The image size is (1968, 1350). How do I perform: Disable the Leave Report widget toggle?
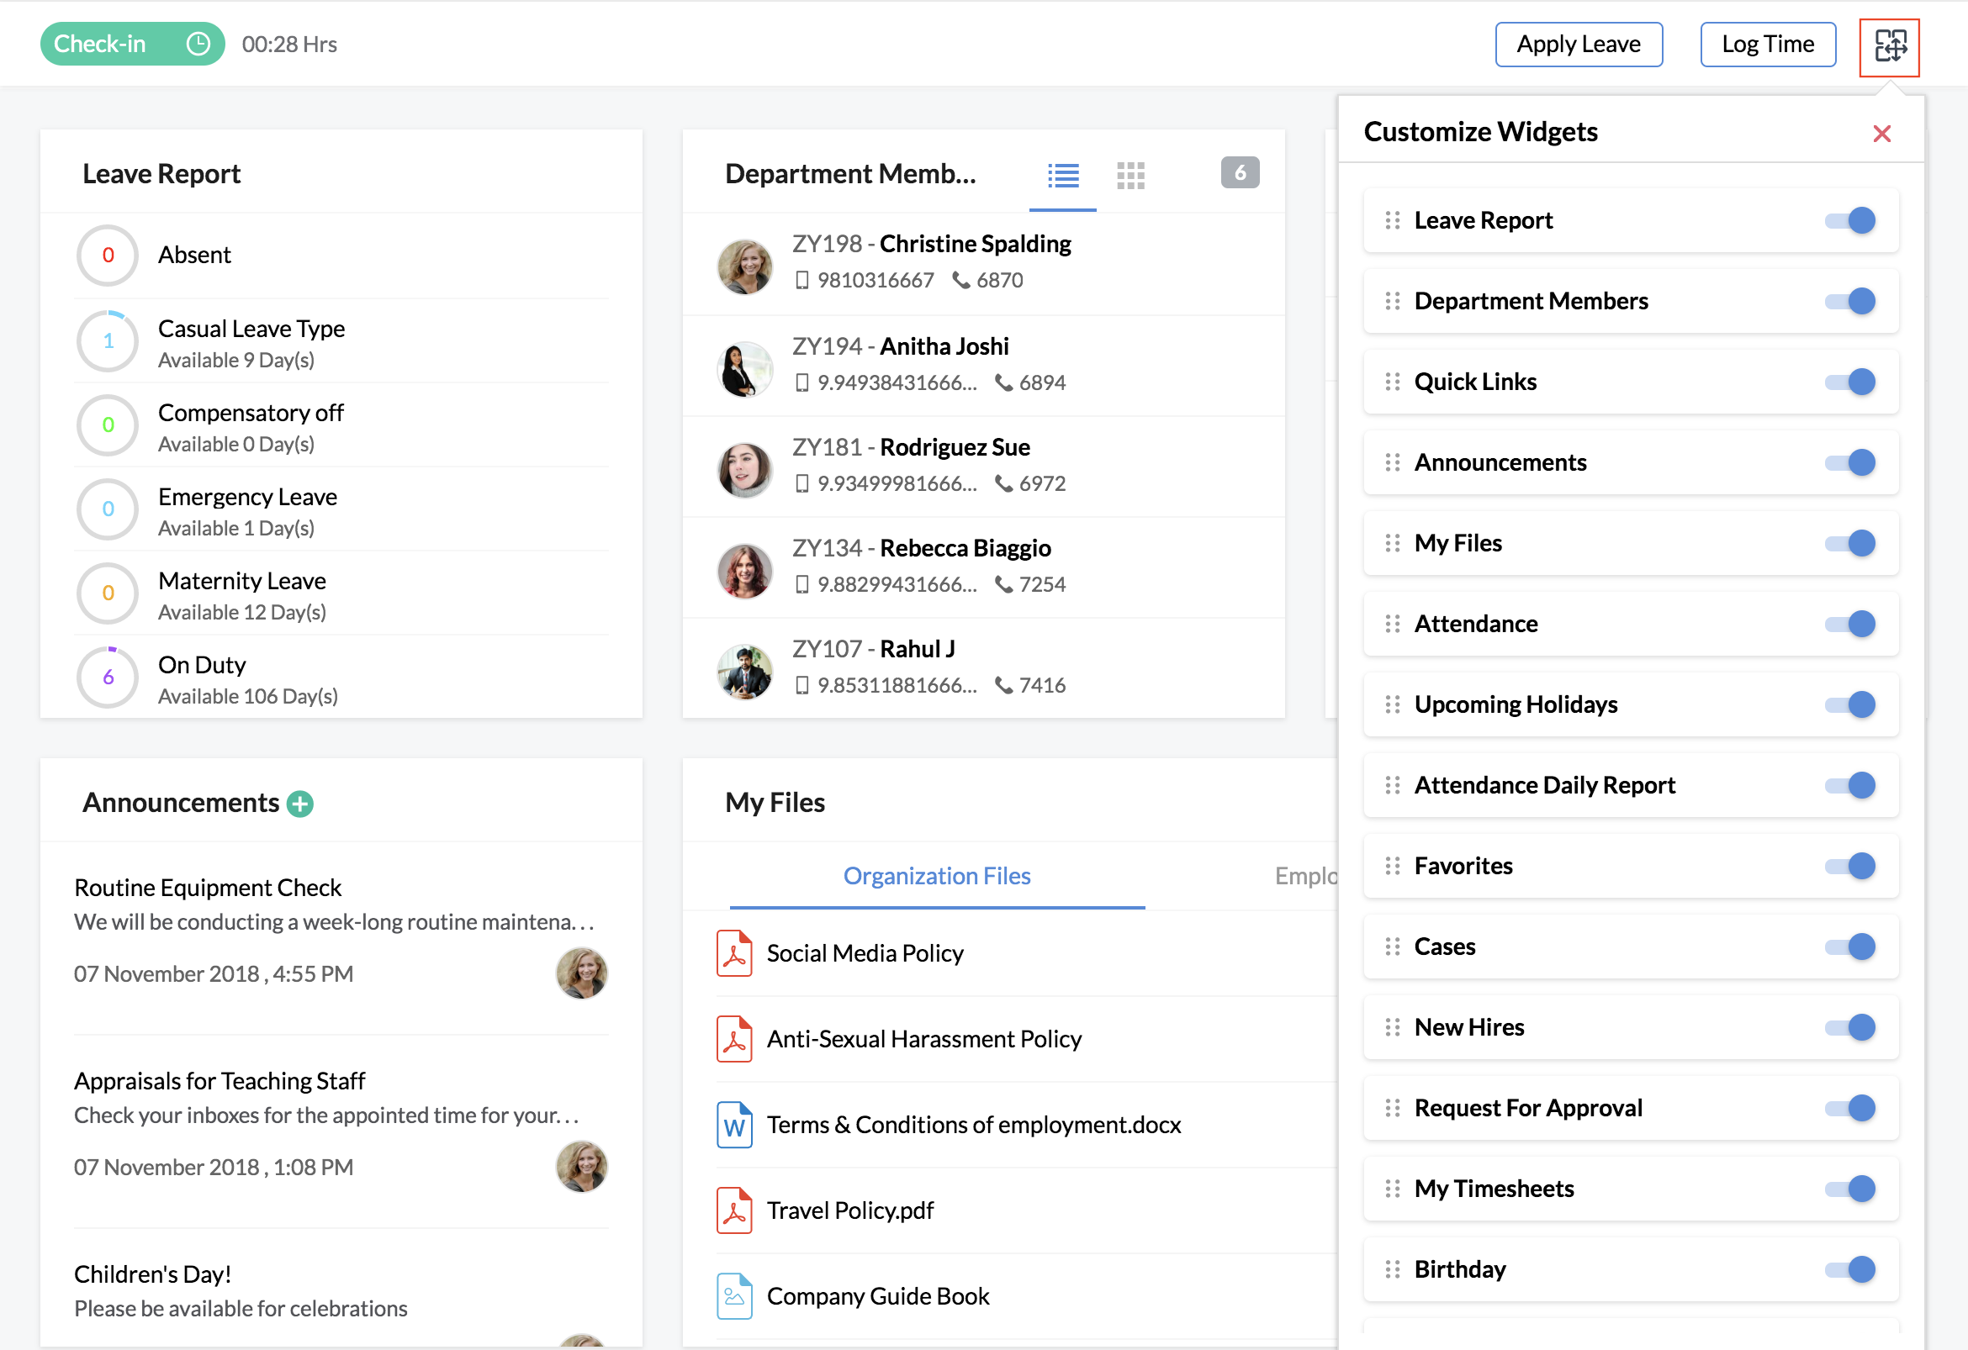[1850, 220]
